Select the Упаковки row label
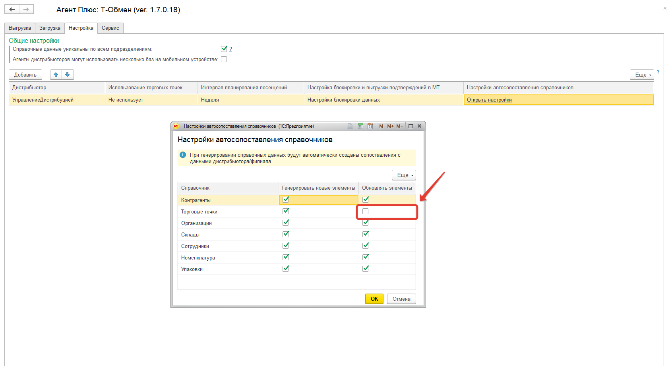670x367 pixels. (x=192, y=269)
